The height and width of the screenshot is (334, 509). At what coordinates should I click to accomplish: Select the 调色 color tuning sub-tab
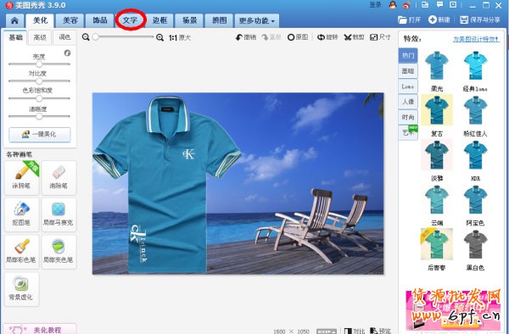[64, 37]
